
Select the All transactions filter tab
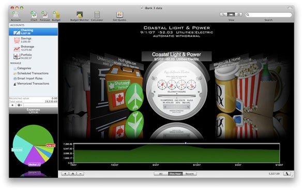161,174
